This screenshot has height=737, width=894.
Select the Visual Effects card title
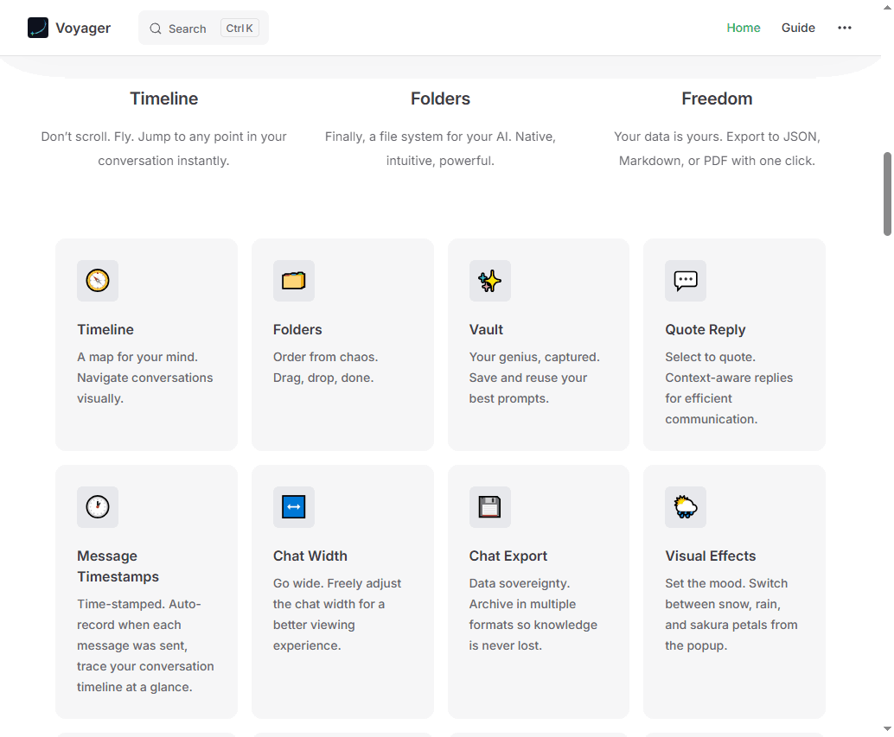coord(711,556)
